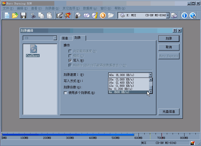The height and width of the screenshot is (146, 201).
Task: Toggle the 模拟 (Simulation) checkbox
Action: tap(70, 56)
